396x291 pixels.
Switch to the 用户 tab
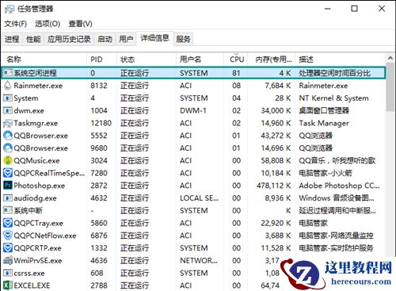pyautogui.click(x=126, y=39)
